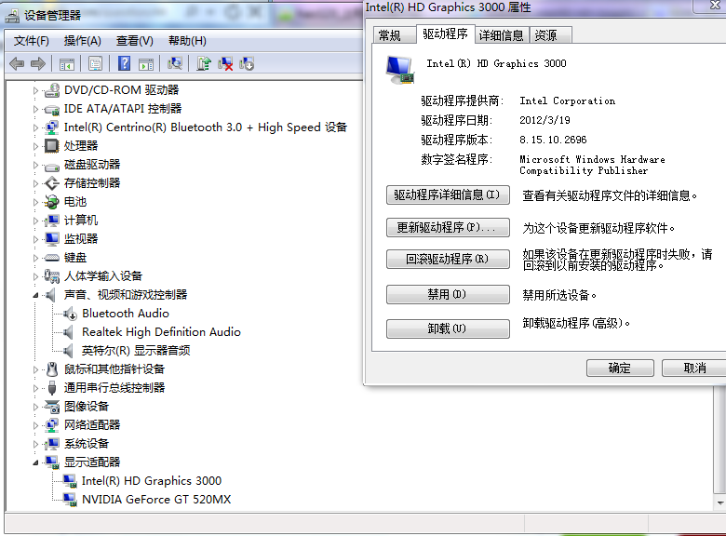
Task: Open the 查看(V) menu
Action: 134,41
